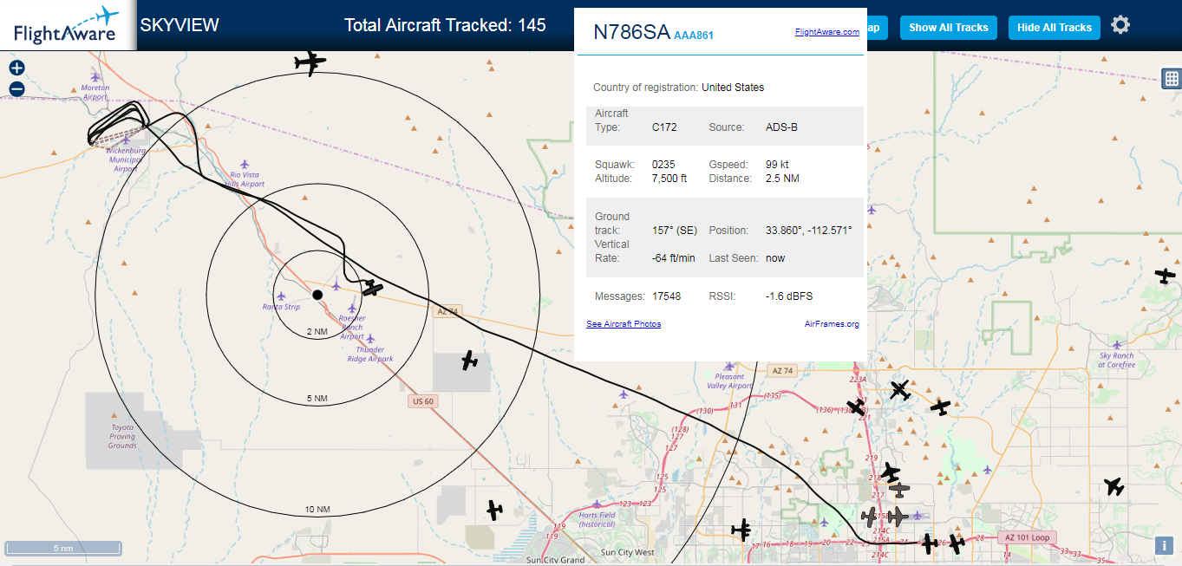Select the aircraft just northeast of US 60 label
1182x566 pixels.
point(469,361)
